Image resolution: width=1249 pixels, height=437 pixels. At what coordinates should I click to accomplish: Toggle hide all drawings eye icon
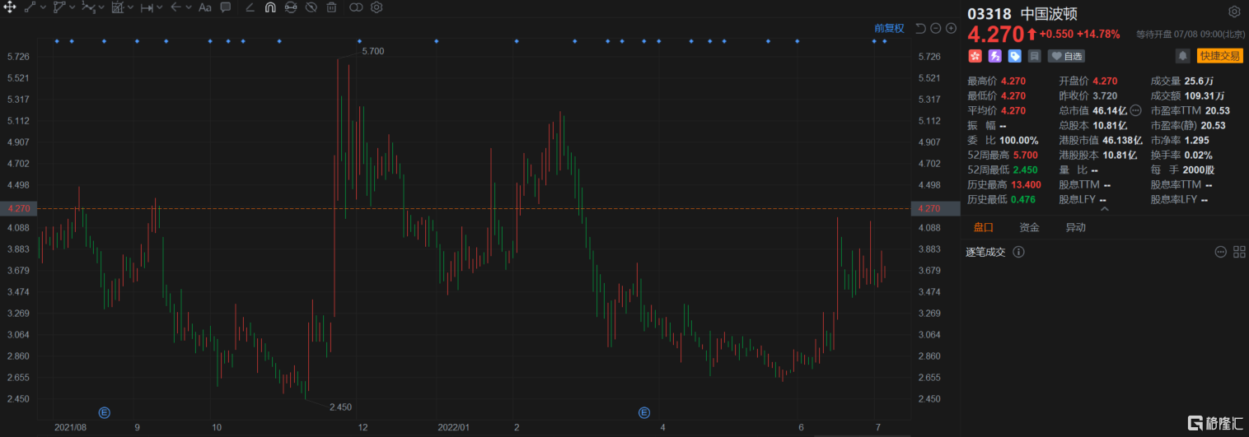click(311, 7)
